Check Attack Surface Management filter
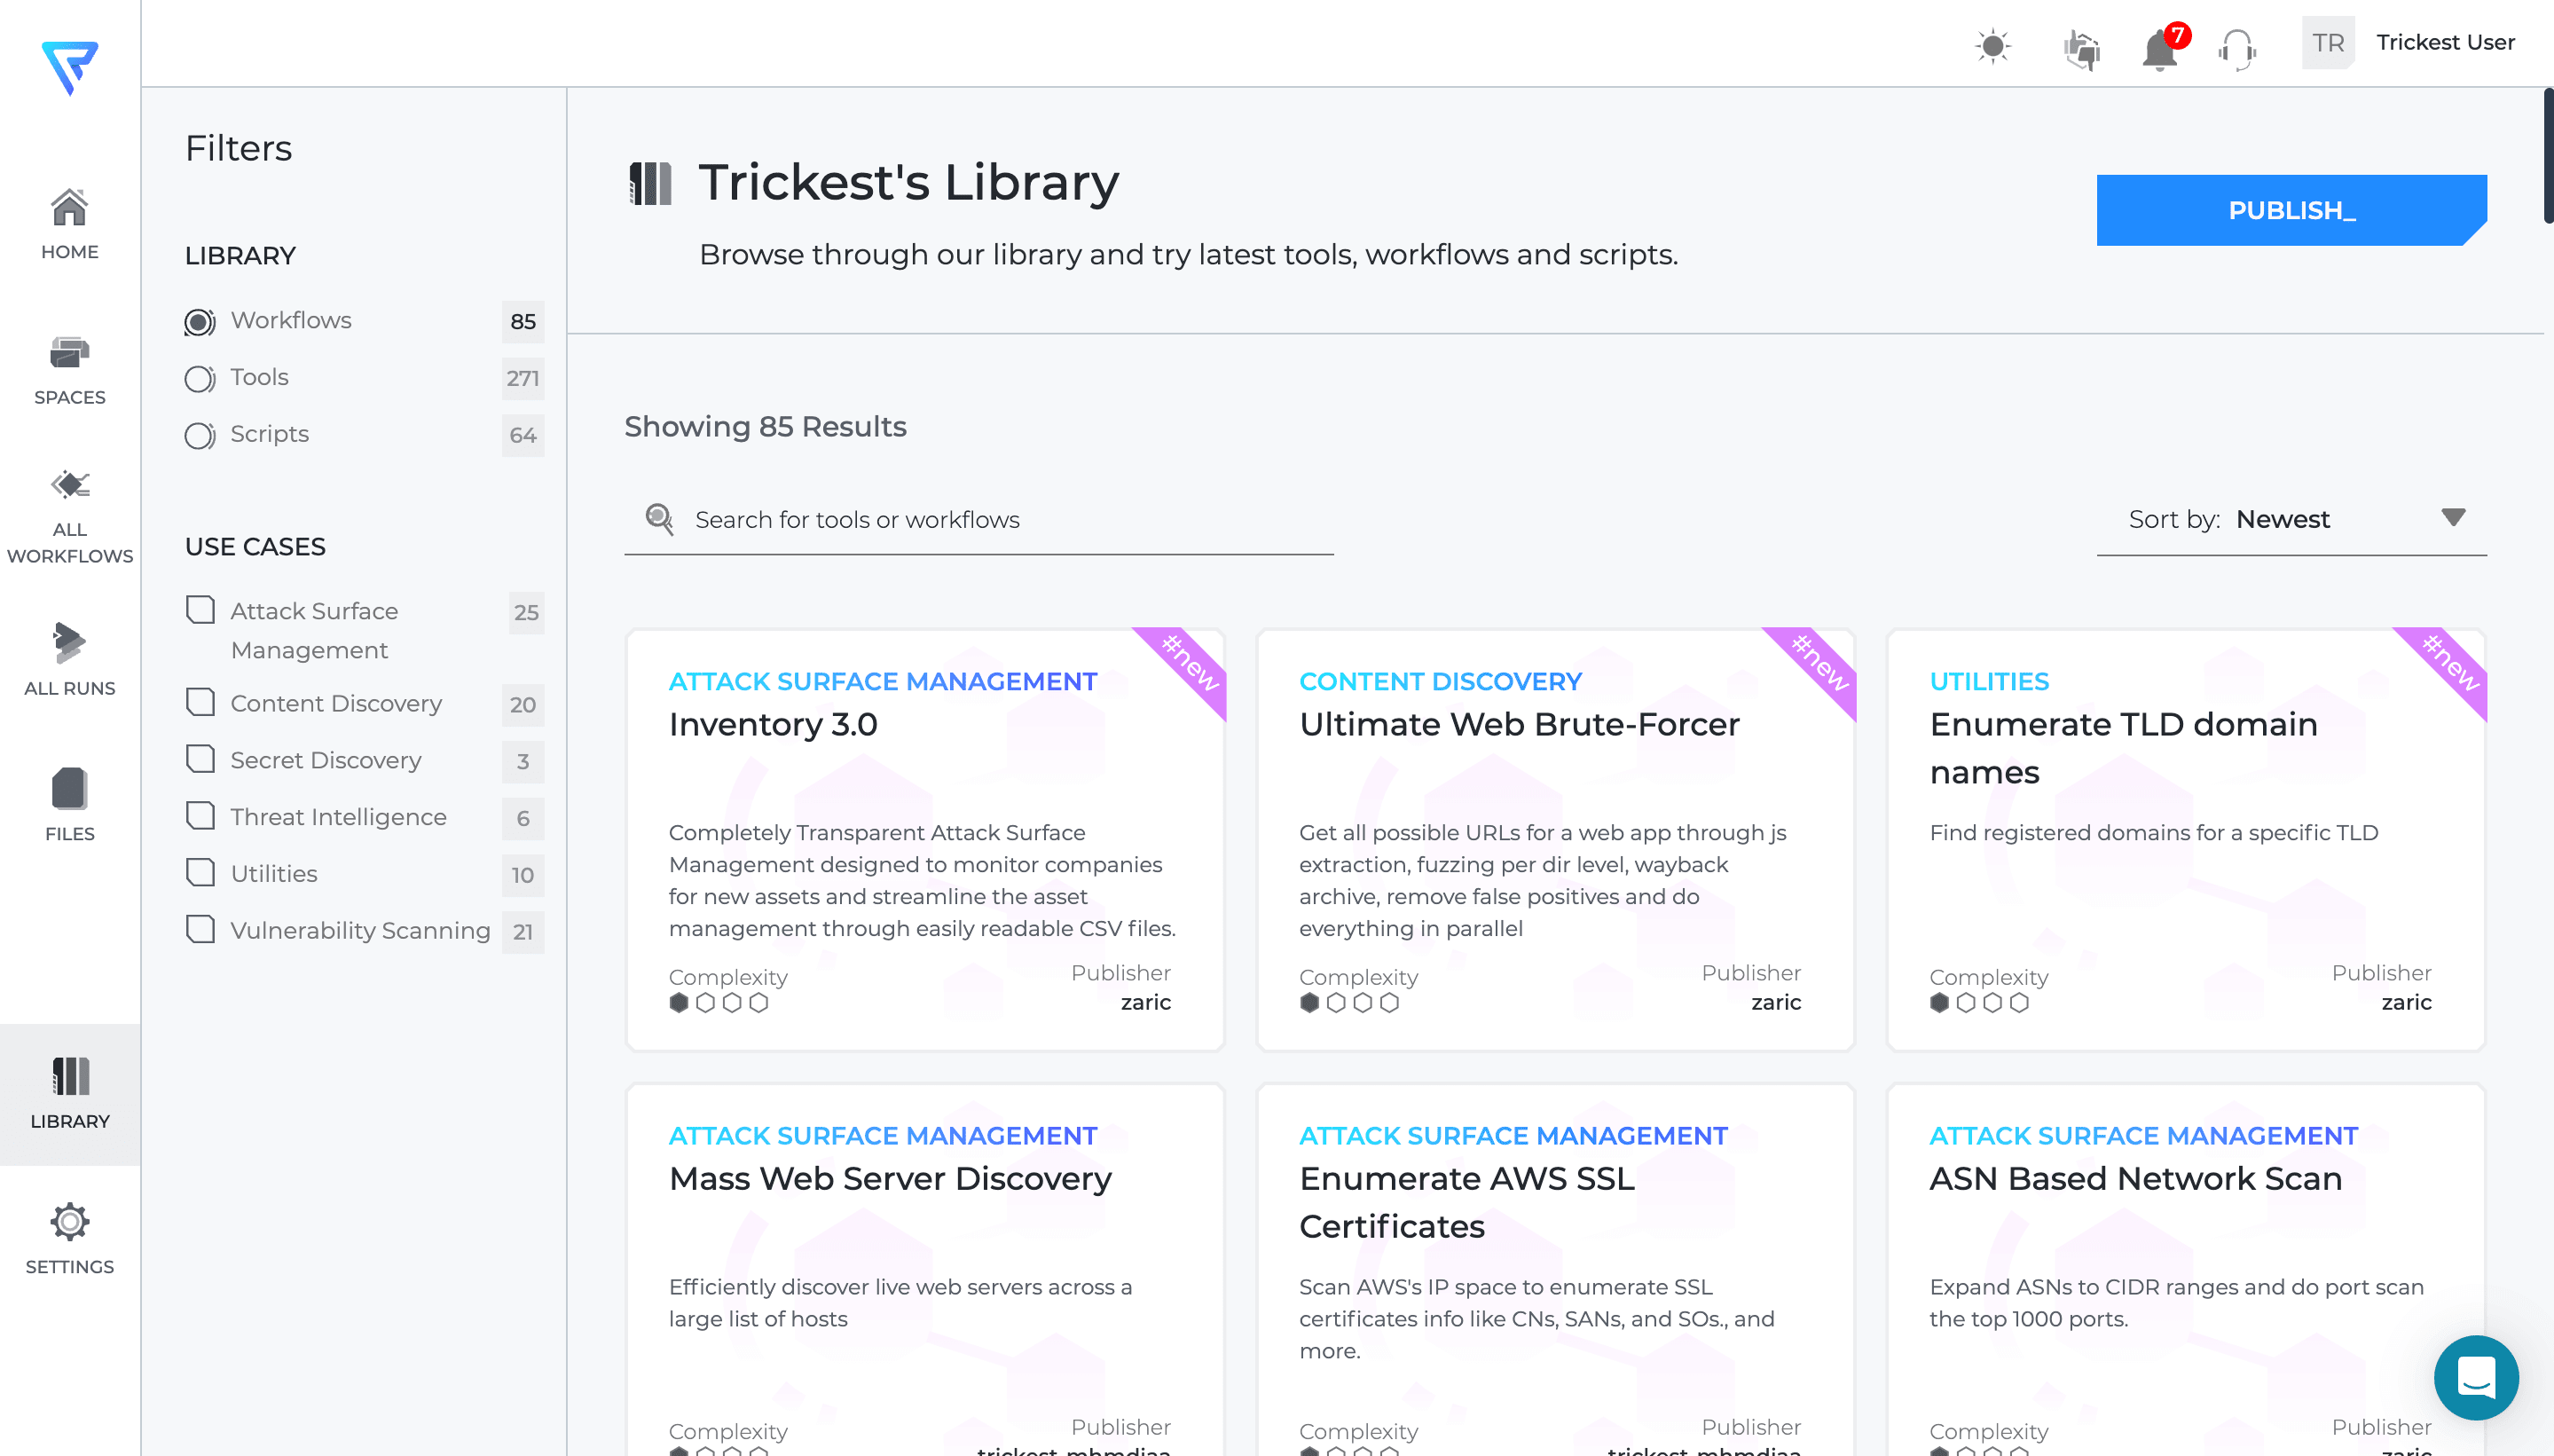Image resolution: width=2554 pixels, height=1456 pixels. 200,610
